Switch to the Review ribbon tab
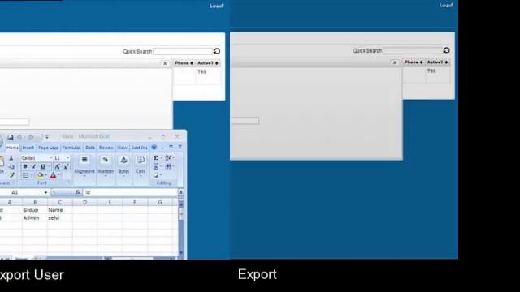 point(106,148)
